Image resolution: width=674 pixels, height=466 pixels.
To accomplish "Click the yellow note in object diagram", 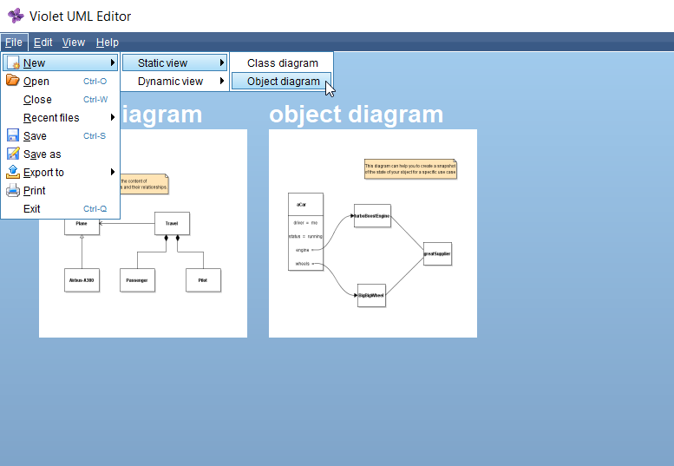I will tap(410, 169).
